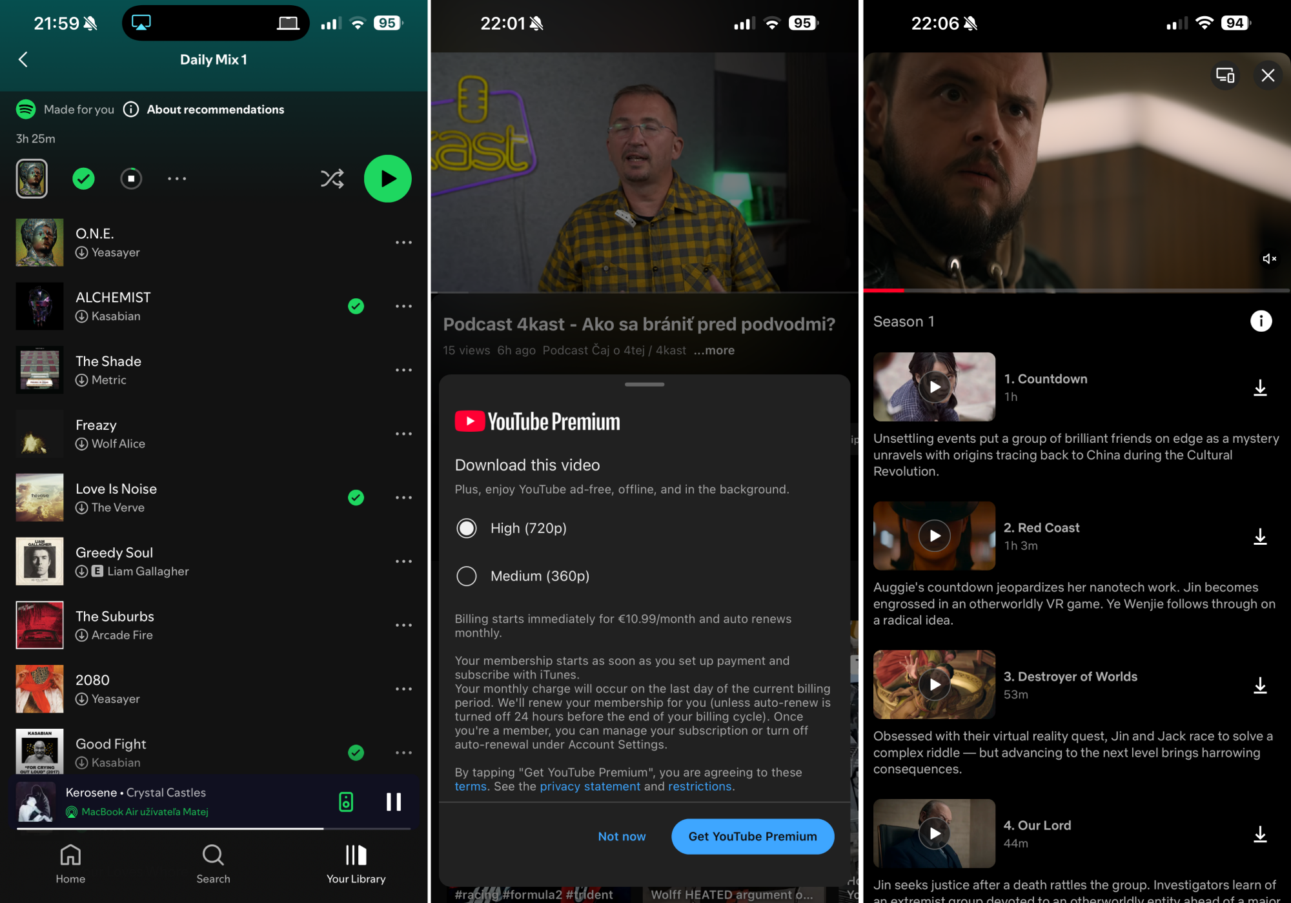Image resolution: width=1291 pixels, height=903 pixels.
Task: Unmute the Netflix preview audio
Action: [x=1269, y=258]
